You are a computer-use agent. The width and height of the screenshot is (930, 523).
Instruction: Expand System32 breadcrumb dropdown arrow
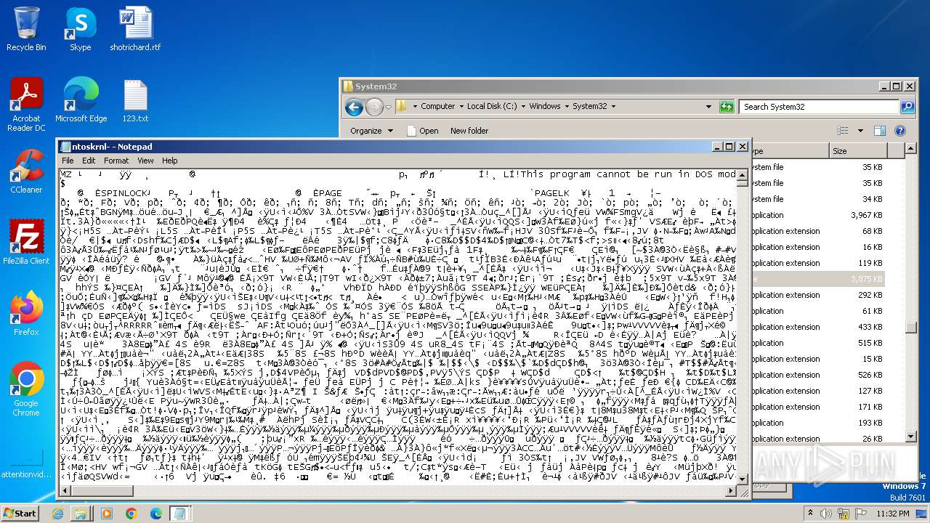point(612,106)
